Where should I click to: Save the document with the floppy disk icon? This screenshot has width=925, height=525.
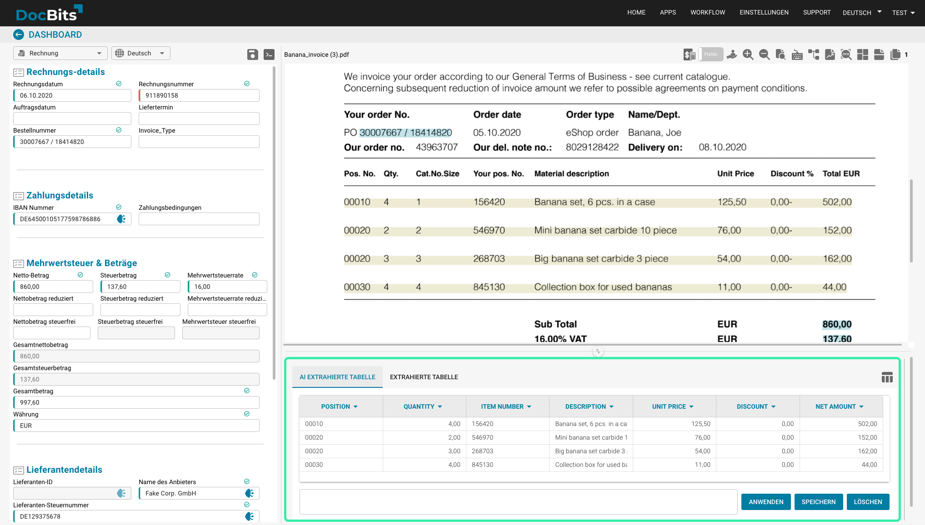click(x=253, y=54)
